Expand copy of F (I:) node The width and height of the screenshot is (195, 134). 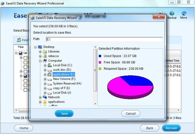click(45, 88)
